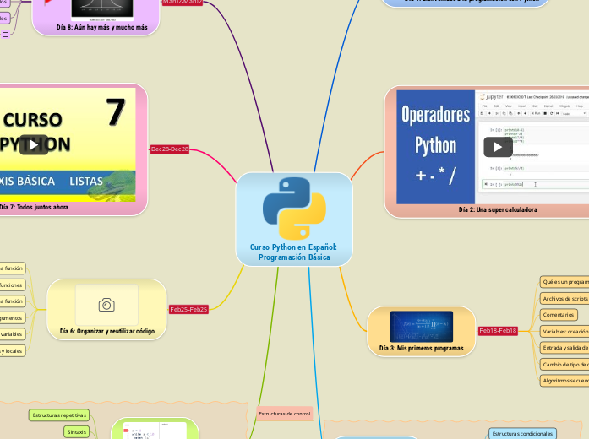The image size is (589, 439).
Task: Open the Día 3 math formula thumbnail
Action: [x=421, y=327]
